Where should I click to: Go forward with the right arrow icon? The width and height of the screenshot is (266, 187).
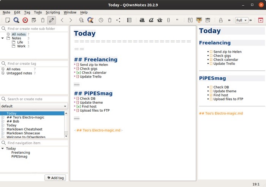[71, 20]
